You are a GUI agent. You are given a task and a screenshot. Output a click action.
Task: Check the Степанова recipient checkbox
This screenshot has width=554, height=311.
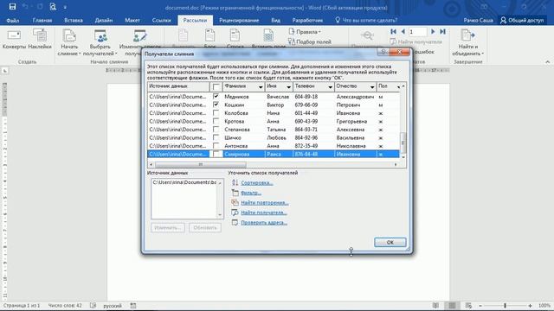click(216, 130)
